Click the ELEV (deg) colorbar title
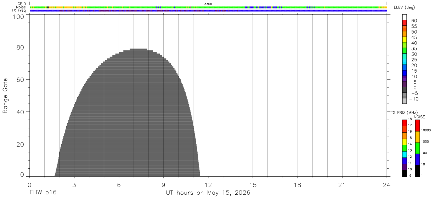The image size is (435, 200). click(404, 7)
